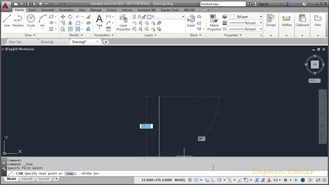Click Match Properties tool
The width and height of the screenshot is (329, 185).
pos(214,23)
